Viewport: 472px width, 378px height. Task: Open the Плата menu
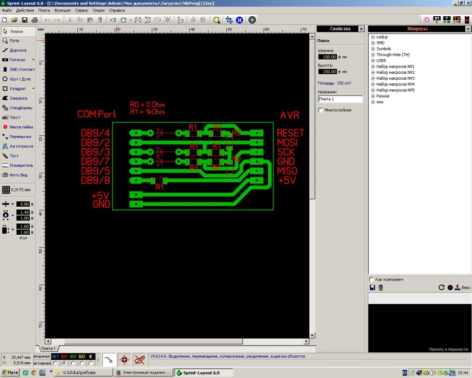(x=44, y=10)
